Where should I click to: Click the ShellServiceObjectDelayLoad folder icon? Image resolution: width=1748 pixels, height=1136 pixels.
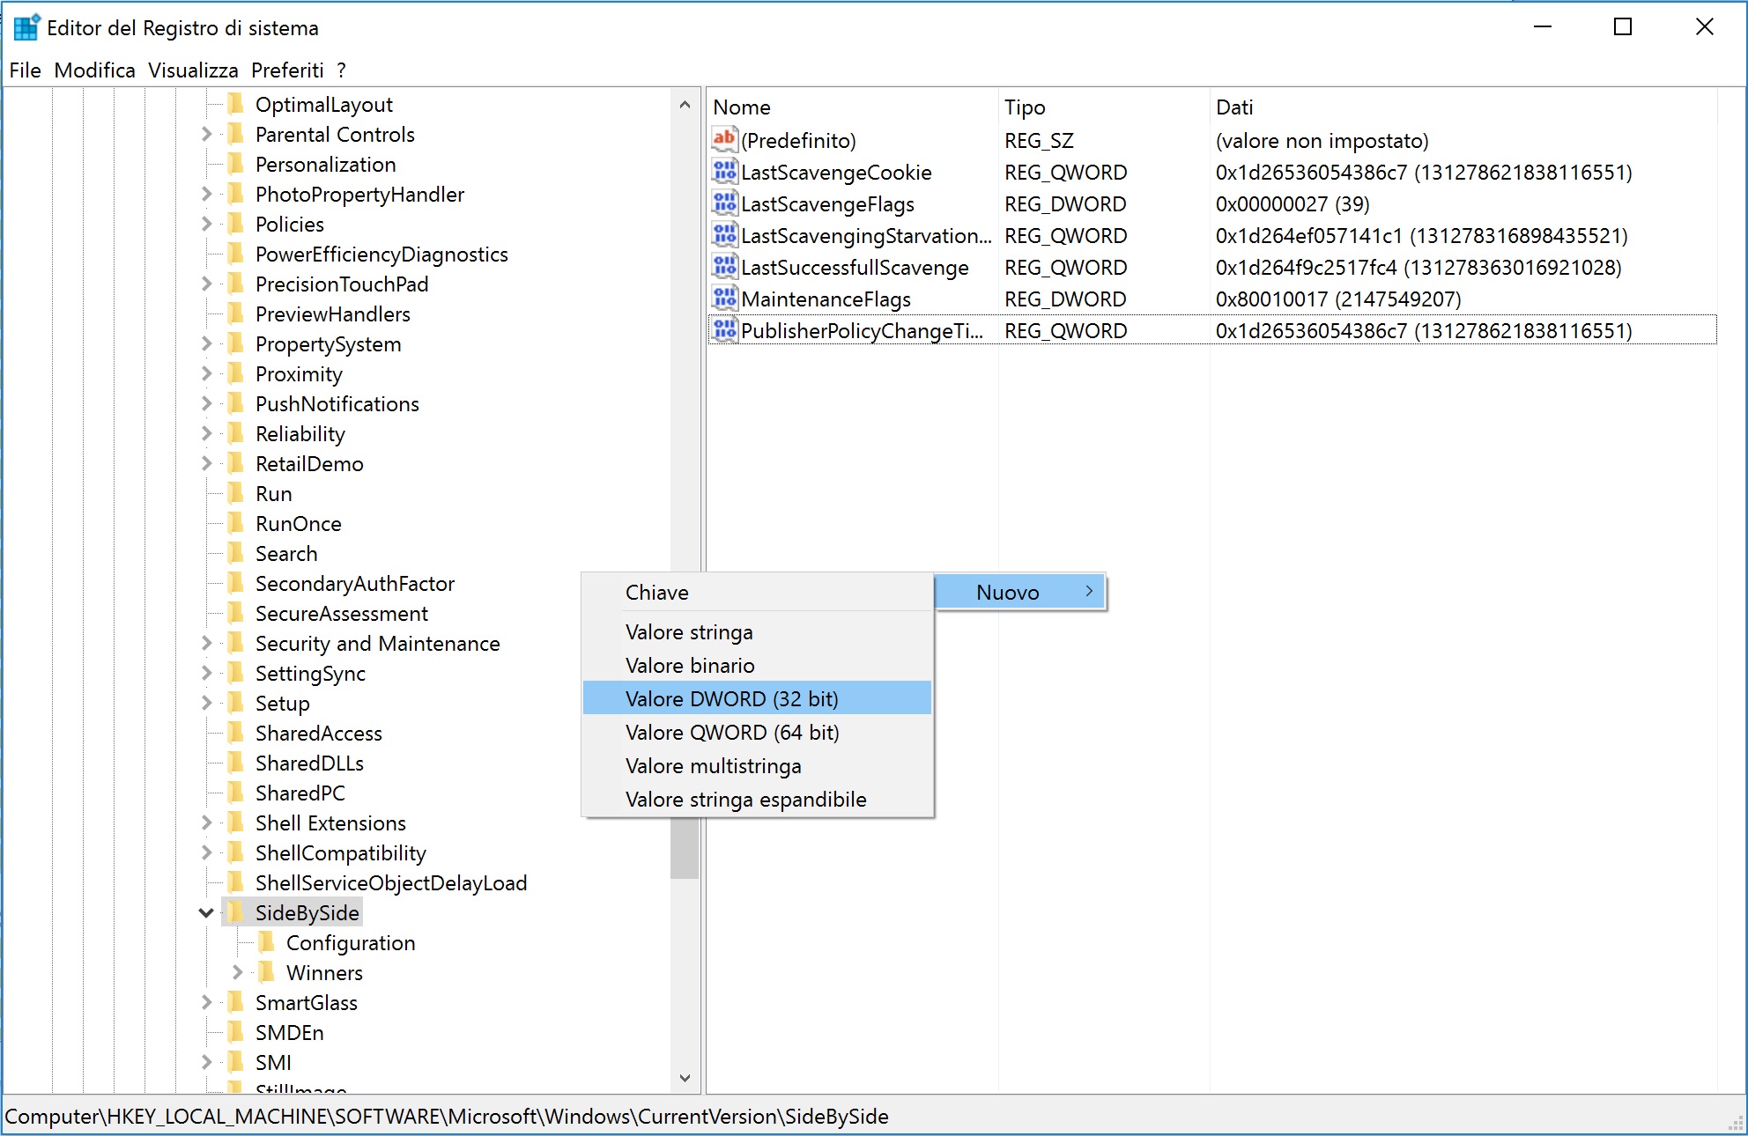tap(235, 883)
